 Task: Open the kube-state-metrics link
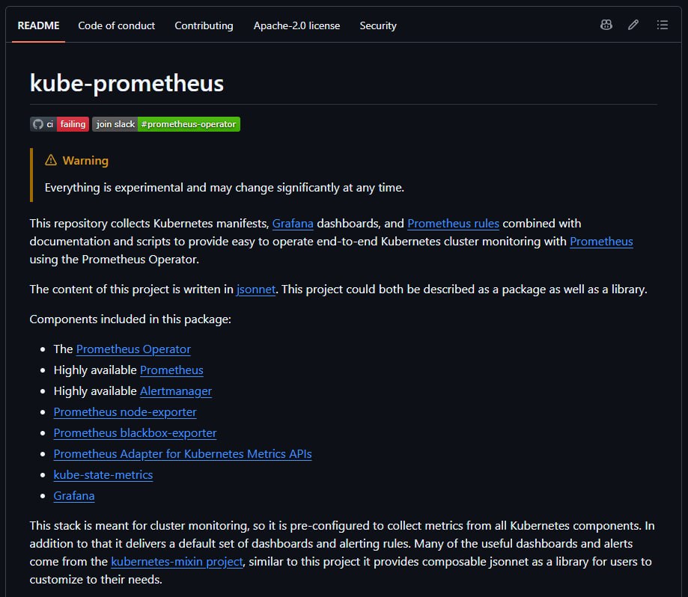[x=103, y=475]
